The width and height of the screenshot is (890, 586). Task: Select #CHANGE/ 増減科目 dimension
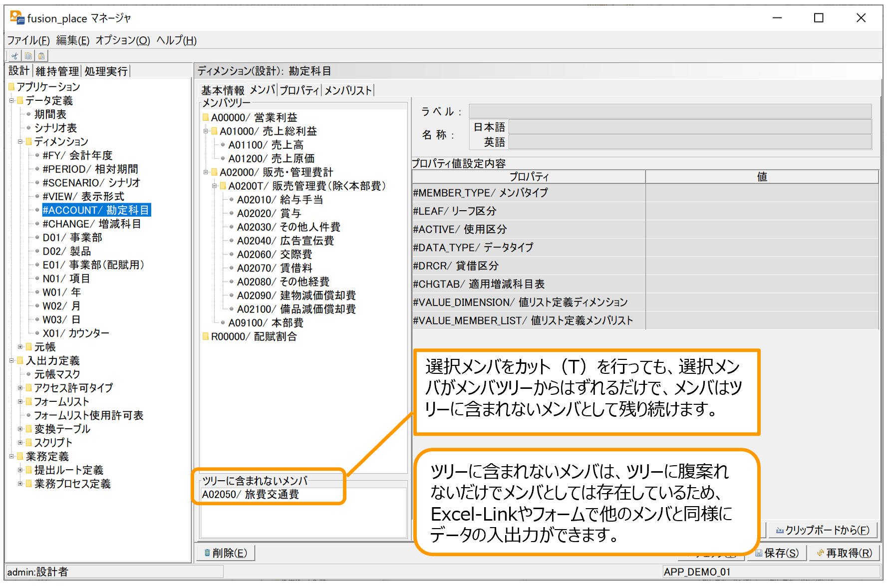pyautogui.click(x=92, y=224)
